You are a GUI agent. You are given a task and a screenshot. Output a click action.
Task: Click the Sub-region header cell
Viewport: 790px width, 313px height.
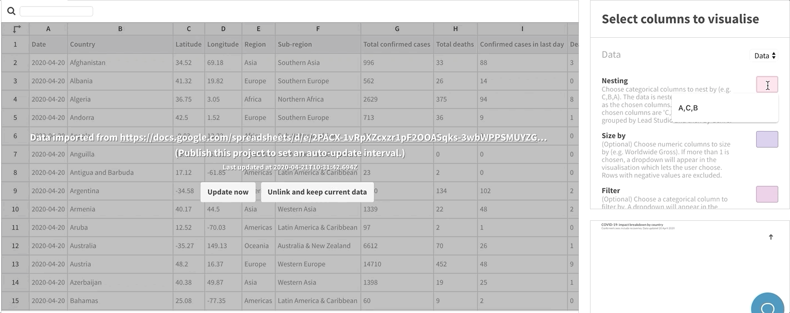pos(318,44)
